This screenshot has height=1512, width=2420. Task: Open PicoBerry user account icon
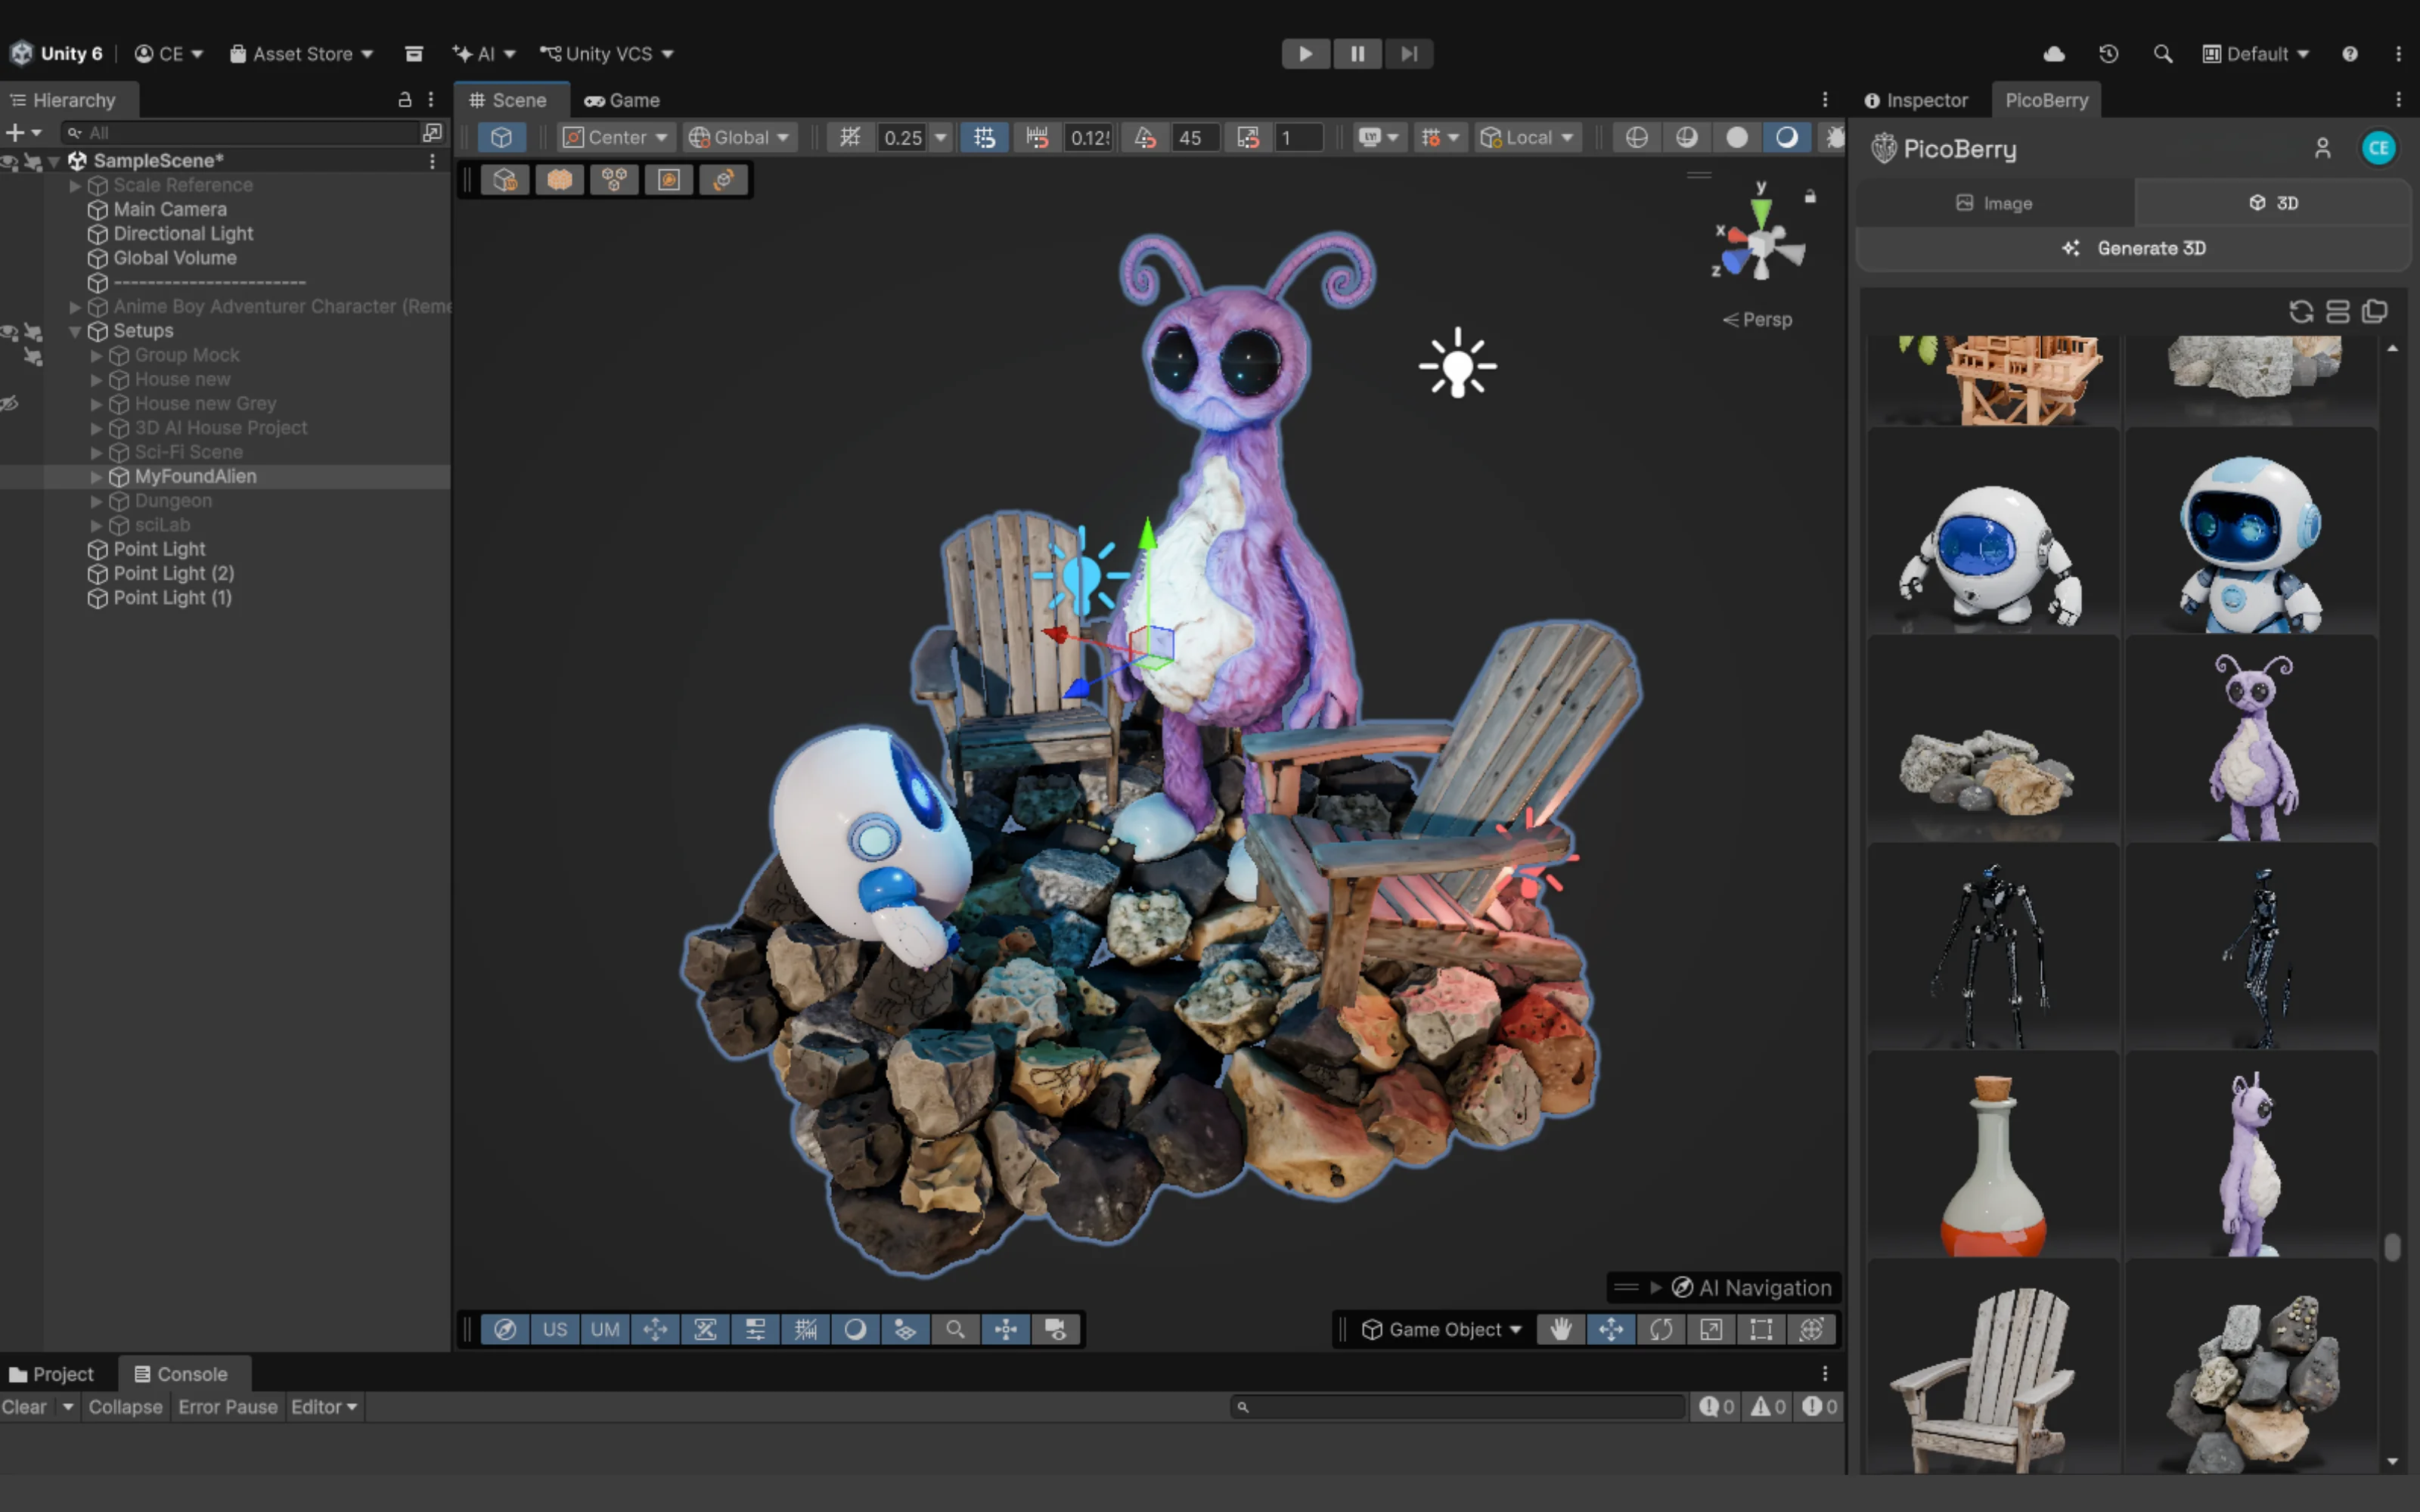(2323, 149)
